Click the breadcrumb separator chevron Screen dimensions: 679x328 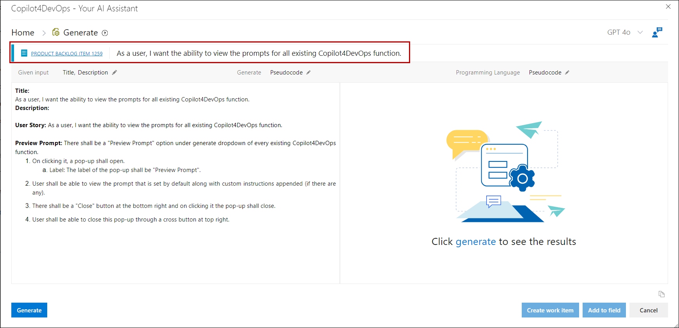[44, 33]
